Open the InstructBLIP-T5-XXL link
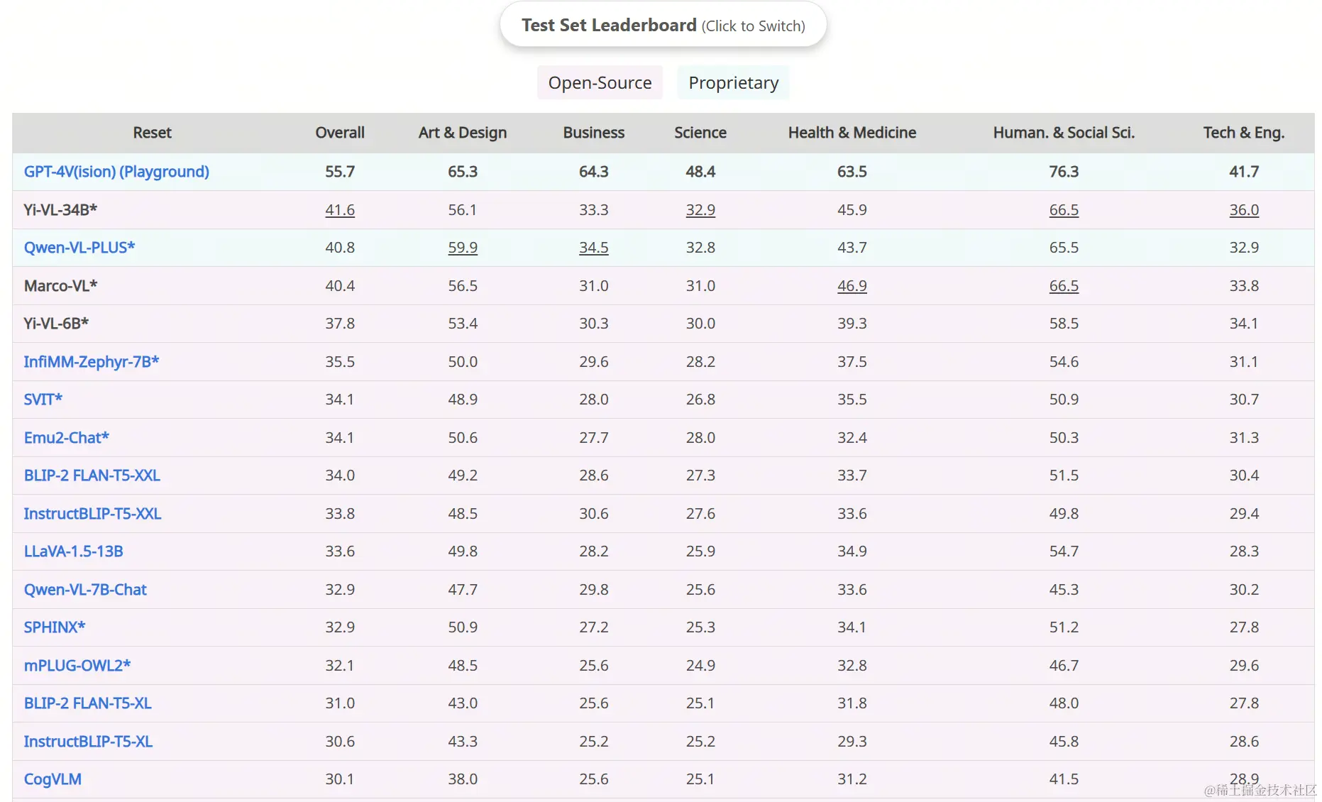This screenshot has width=1322, height=802. click(92, 514)
